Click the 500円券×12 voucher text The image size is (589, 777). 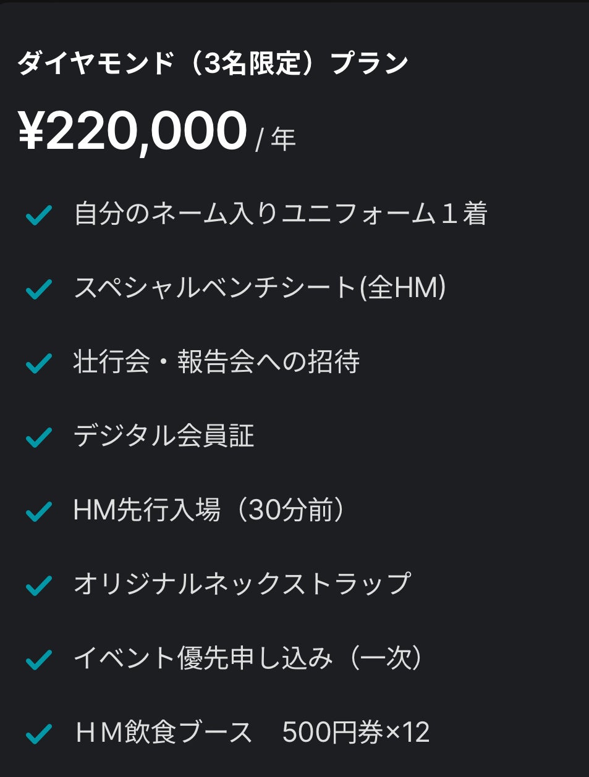pyautogui.click(x=355, y=733)
